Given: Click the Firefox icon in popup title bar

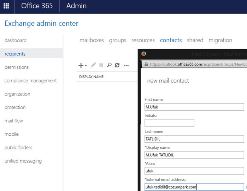Looking at the screenshot, I should (x=143, y=54).
